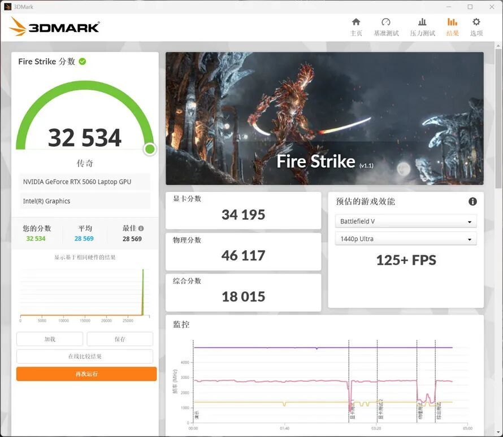Click Fire Strike banner thumbnail image

coord(324,119)
